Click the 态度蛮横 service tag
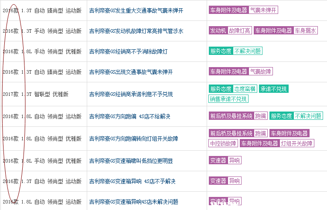Viewport: 327px width, 210px height. point(245,89)
